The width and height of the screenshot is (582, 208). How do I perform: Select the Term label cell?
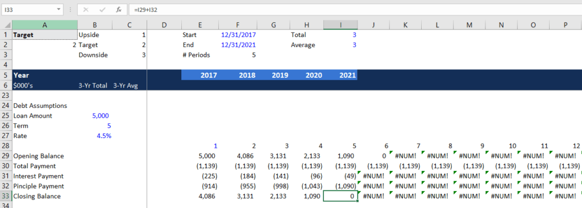coord(45,126)
